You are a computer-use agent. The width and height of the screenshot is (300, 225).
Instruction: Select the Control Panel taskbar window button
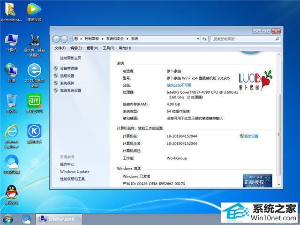pos(59,219)
